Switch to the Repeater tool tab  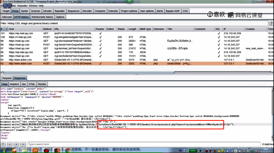(60, 11)
